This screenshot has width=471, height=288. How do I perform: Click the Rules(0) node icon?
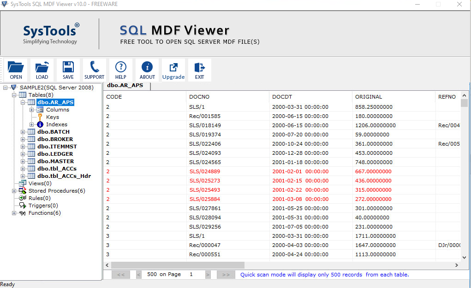click(23, 198)
